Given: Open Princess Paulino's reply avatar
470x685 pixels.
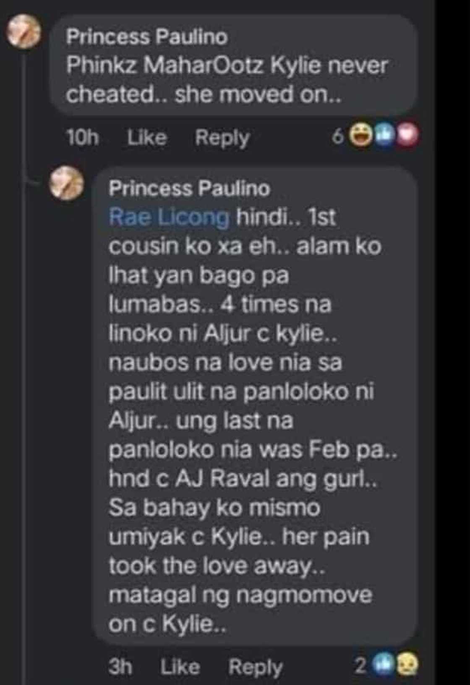Looking at the screenshot, I should point(67,183).
